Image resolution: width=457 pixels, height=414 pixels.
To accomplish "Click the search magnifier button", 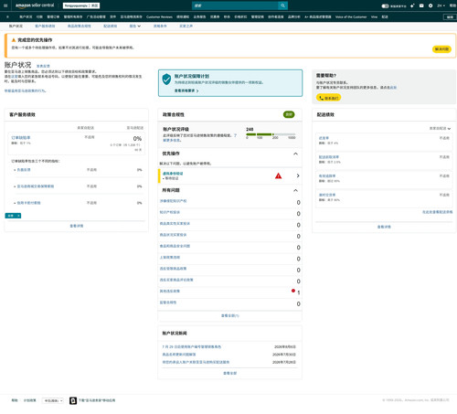I will [x=282, y=5].
